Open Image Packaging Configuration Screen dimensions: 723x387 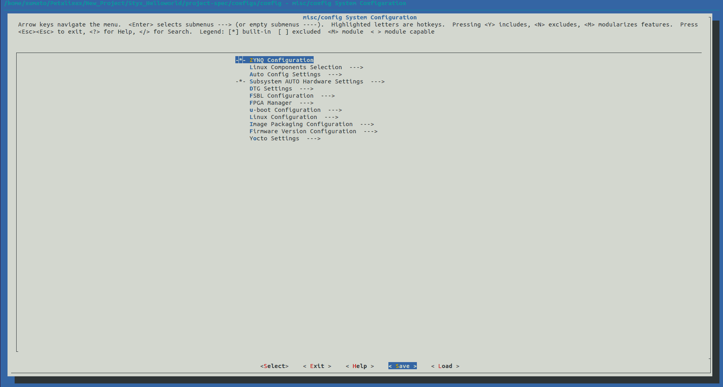pyautogui.click(x=301, y=124)
